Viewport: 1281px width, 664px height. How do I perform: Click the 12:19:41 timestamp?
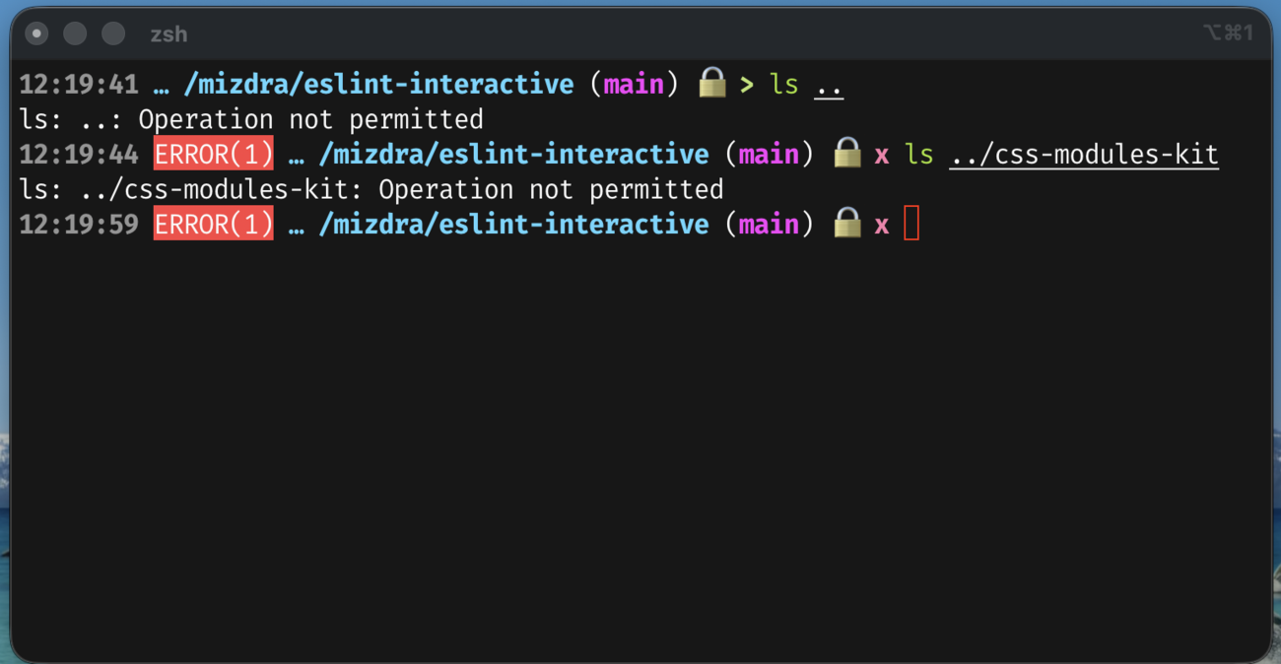pyautogui.click(x=79, y=85)
